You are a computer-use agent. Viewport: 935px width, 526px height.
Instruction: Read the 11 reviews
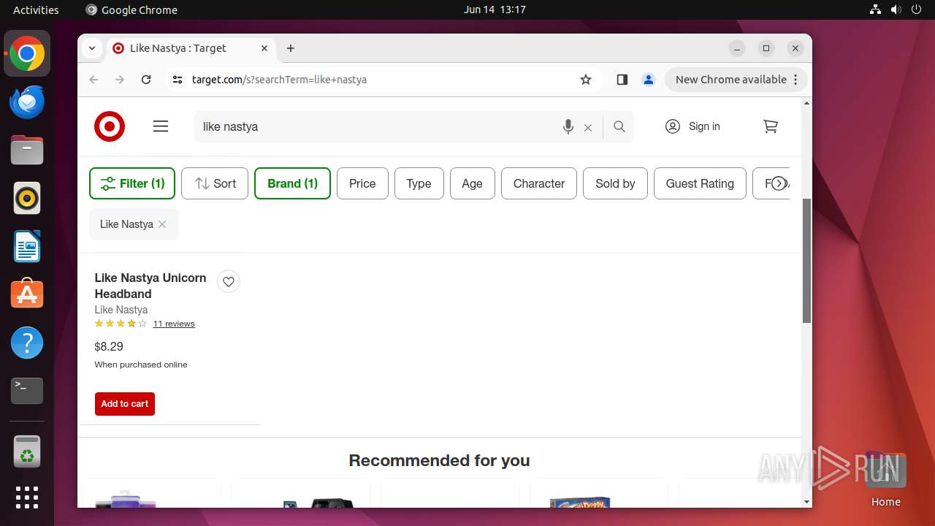click(174, 324)
